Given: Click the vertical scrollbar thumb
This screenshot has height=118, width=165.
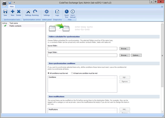Looking at the screenshot, I should [162, 56].
